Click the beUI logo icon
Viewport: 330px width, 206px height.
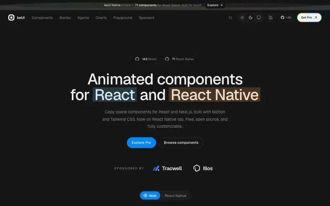pyautogui.click(x=12, y=18)
